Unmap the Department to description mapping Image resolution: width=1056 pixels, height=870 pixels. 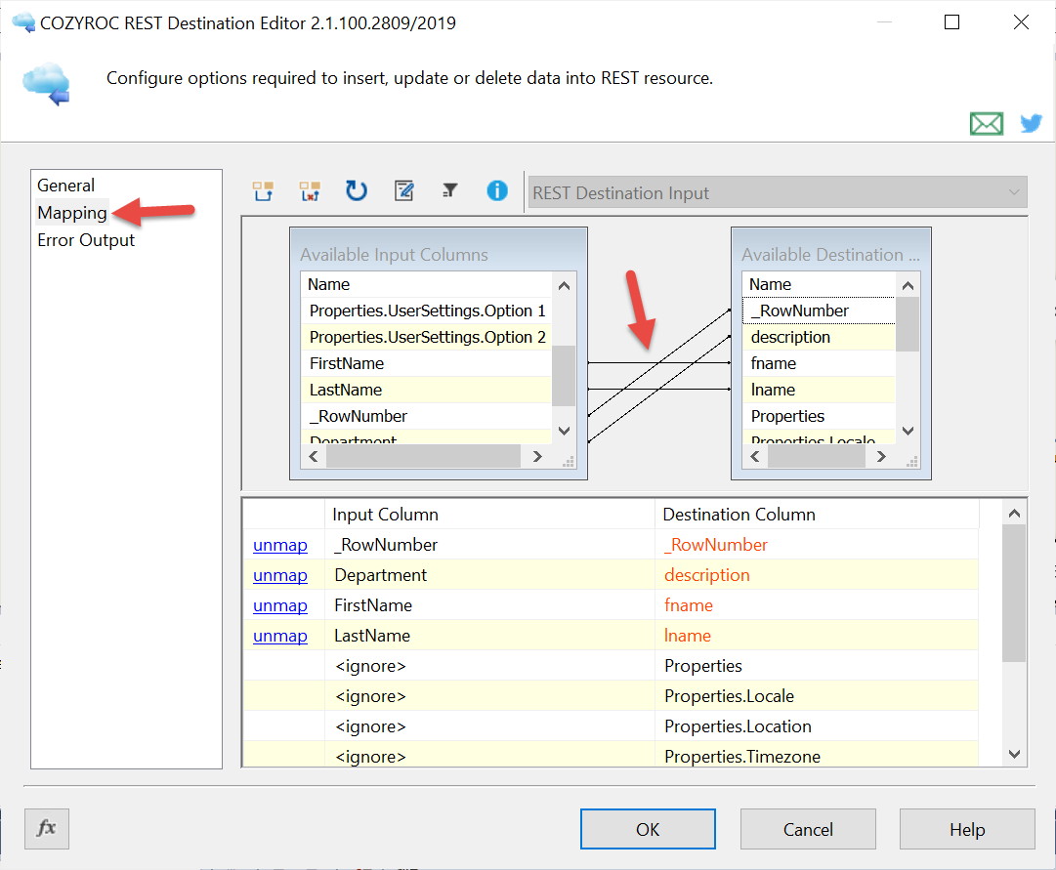pyautogui.click(x=280, y=575)
